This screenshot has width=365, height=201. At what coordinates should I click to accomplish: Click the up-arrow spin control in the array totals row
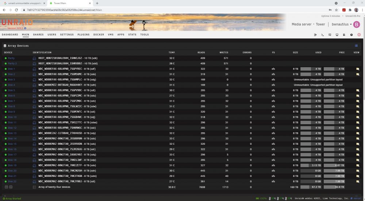(x=11, y=187)
